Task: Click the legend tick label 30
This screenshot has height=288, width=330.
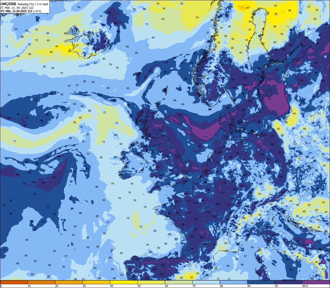Action: pyautogui.click(x=84, y=286)
